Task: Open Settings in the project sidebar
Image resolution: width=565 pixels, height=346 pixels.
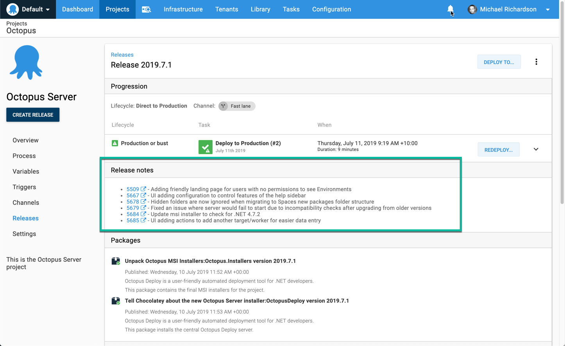Action: pos(24,234)
